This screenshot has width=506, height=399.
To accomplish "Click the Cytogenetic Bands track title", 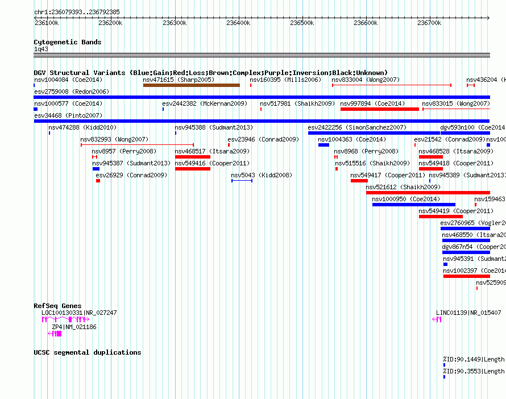I will (68, 42).
